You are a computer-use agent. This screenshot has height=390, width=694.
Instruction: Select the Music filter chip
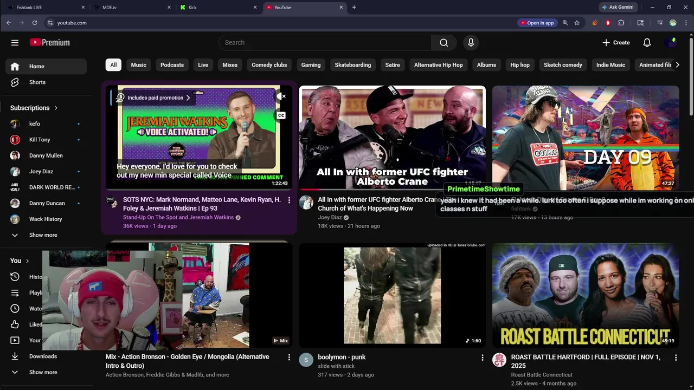pyautogui.click(x=139, y=65)
